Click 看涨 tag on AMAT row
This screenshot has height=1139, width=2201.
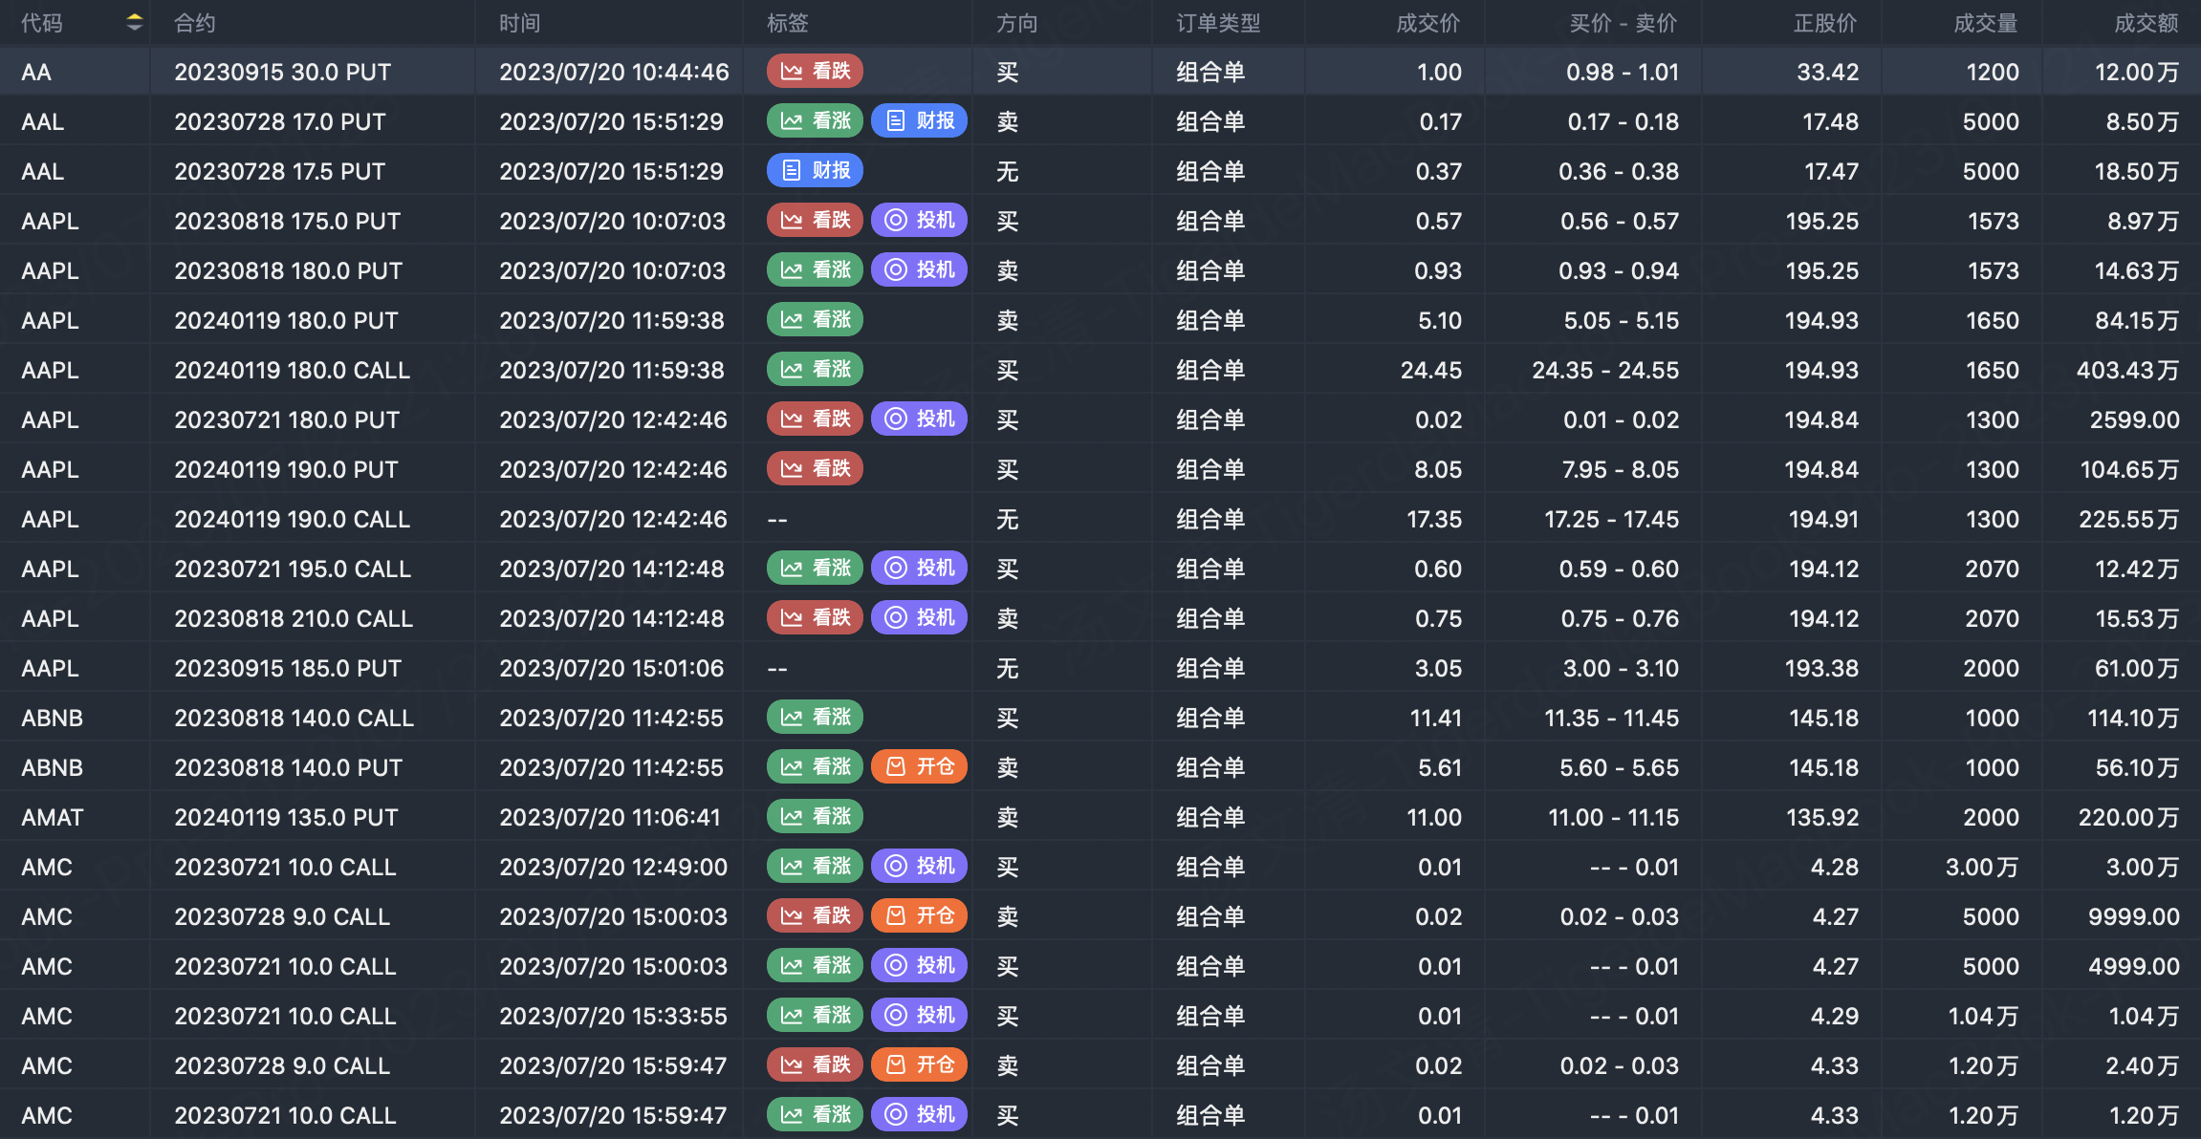point(815,817)
